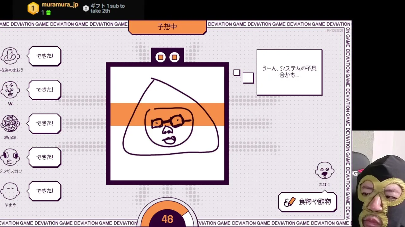Click the name label みなみのまおう
The width and height of the screenshot is (405, 227).
coord(12,70)
